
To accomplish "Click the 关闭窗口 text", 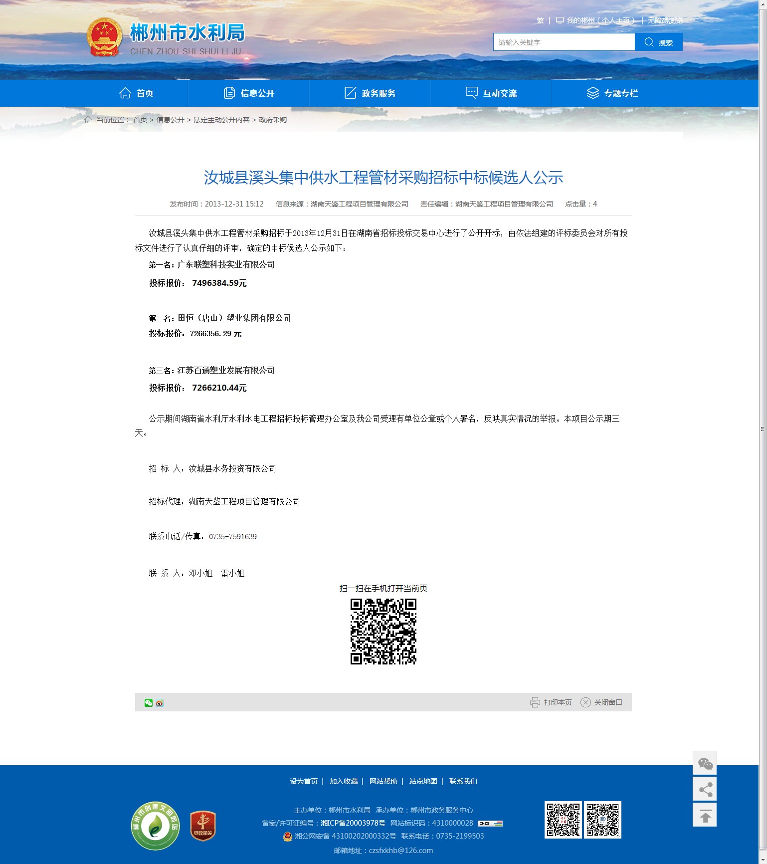I will [608, 702].
